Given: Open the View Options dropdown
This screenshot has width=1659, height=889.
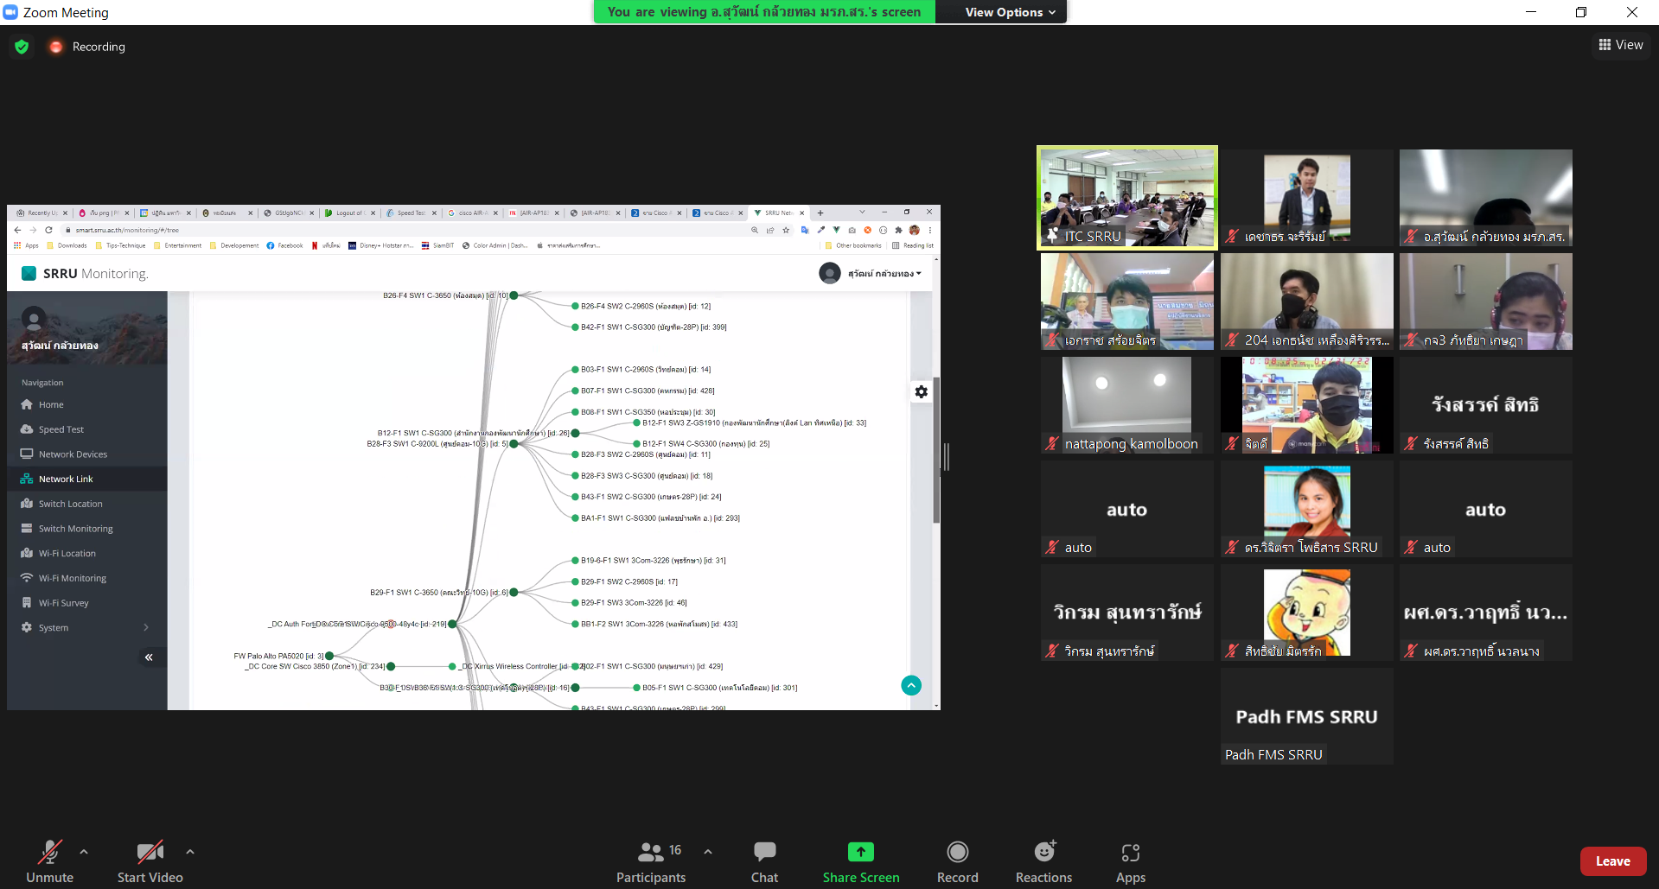Looking at the screenshot, I should pyautogui.click(x=1009, y=12).
